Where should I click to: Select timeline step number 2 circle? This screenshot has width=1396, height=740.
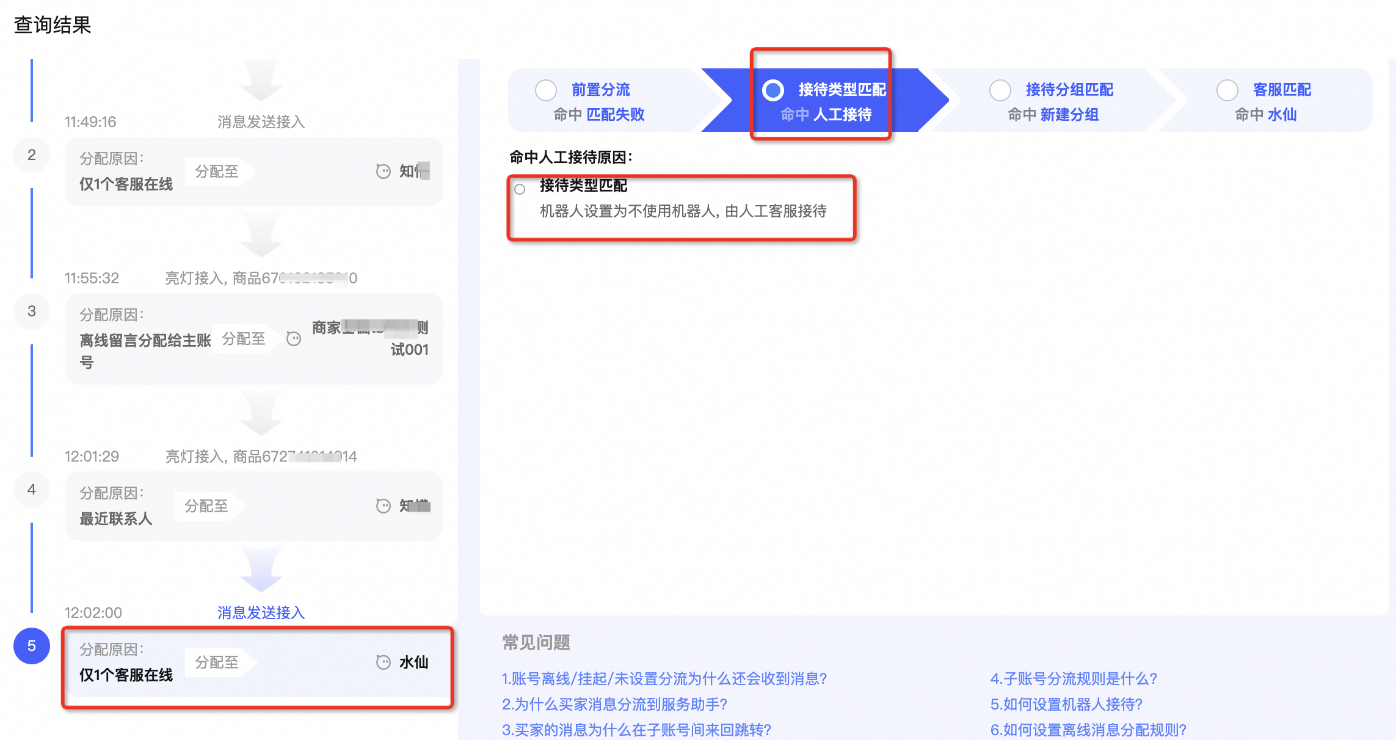[x=32, y=155]
